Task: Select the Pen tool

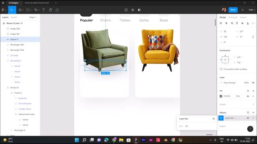Action: (x=36, y=10)
